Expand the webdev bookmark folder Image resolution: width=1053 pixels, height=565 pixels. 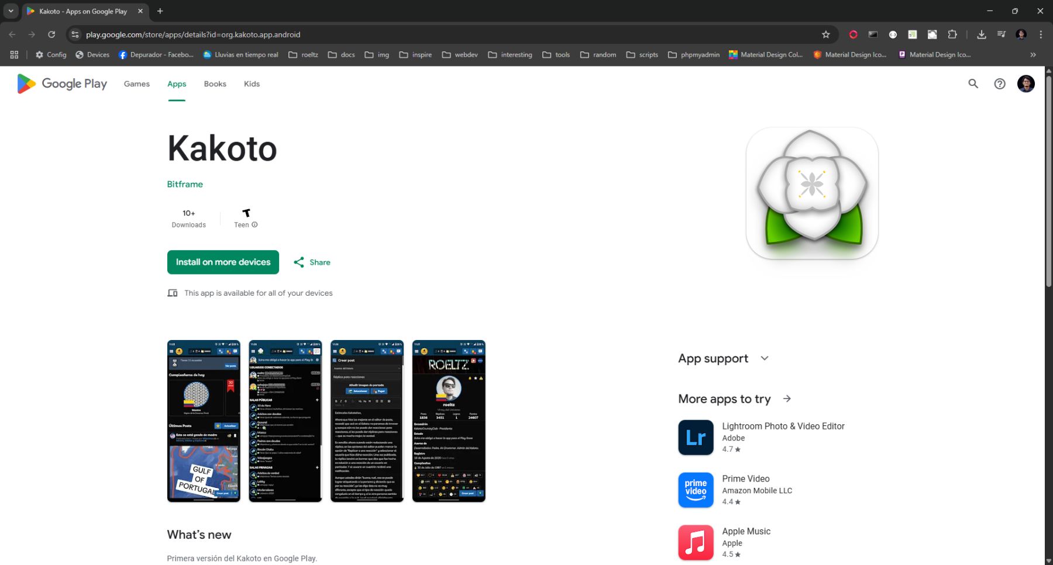pyautogui.click(x=460, y=54)
